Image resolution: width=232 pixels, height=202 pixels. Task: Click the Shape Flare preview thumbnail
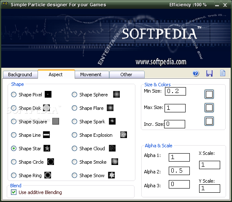pyautogui.click(x=110, y=108)
